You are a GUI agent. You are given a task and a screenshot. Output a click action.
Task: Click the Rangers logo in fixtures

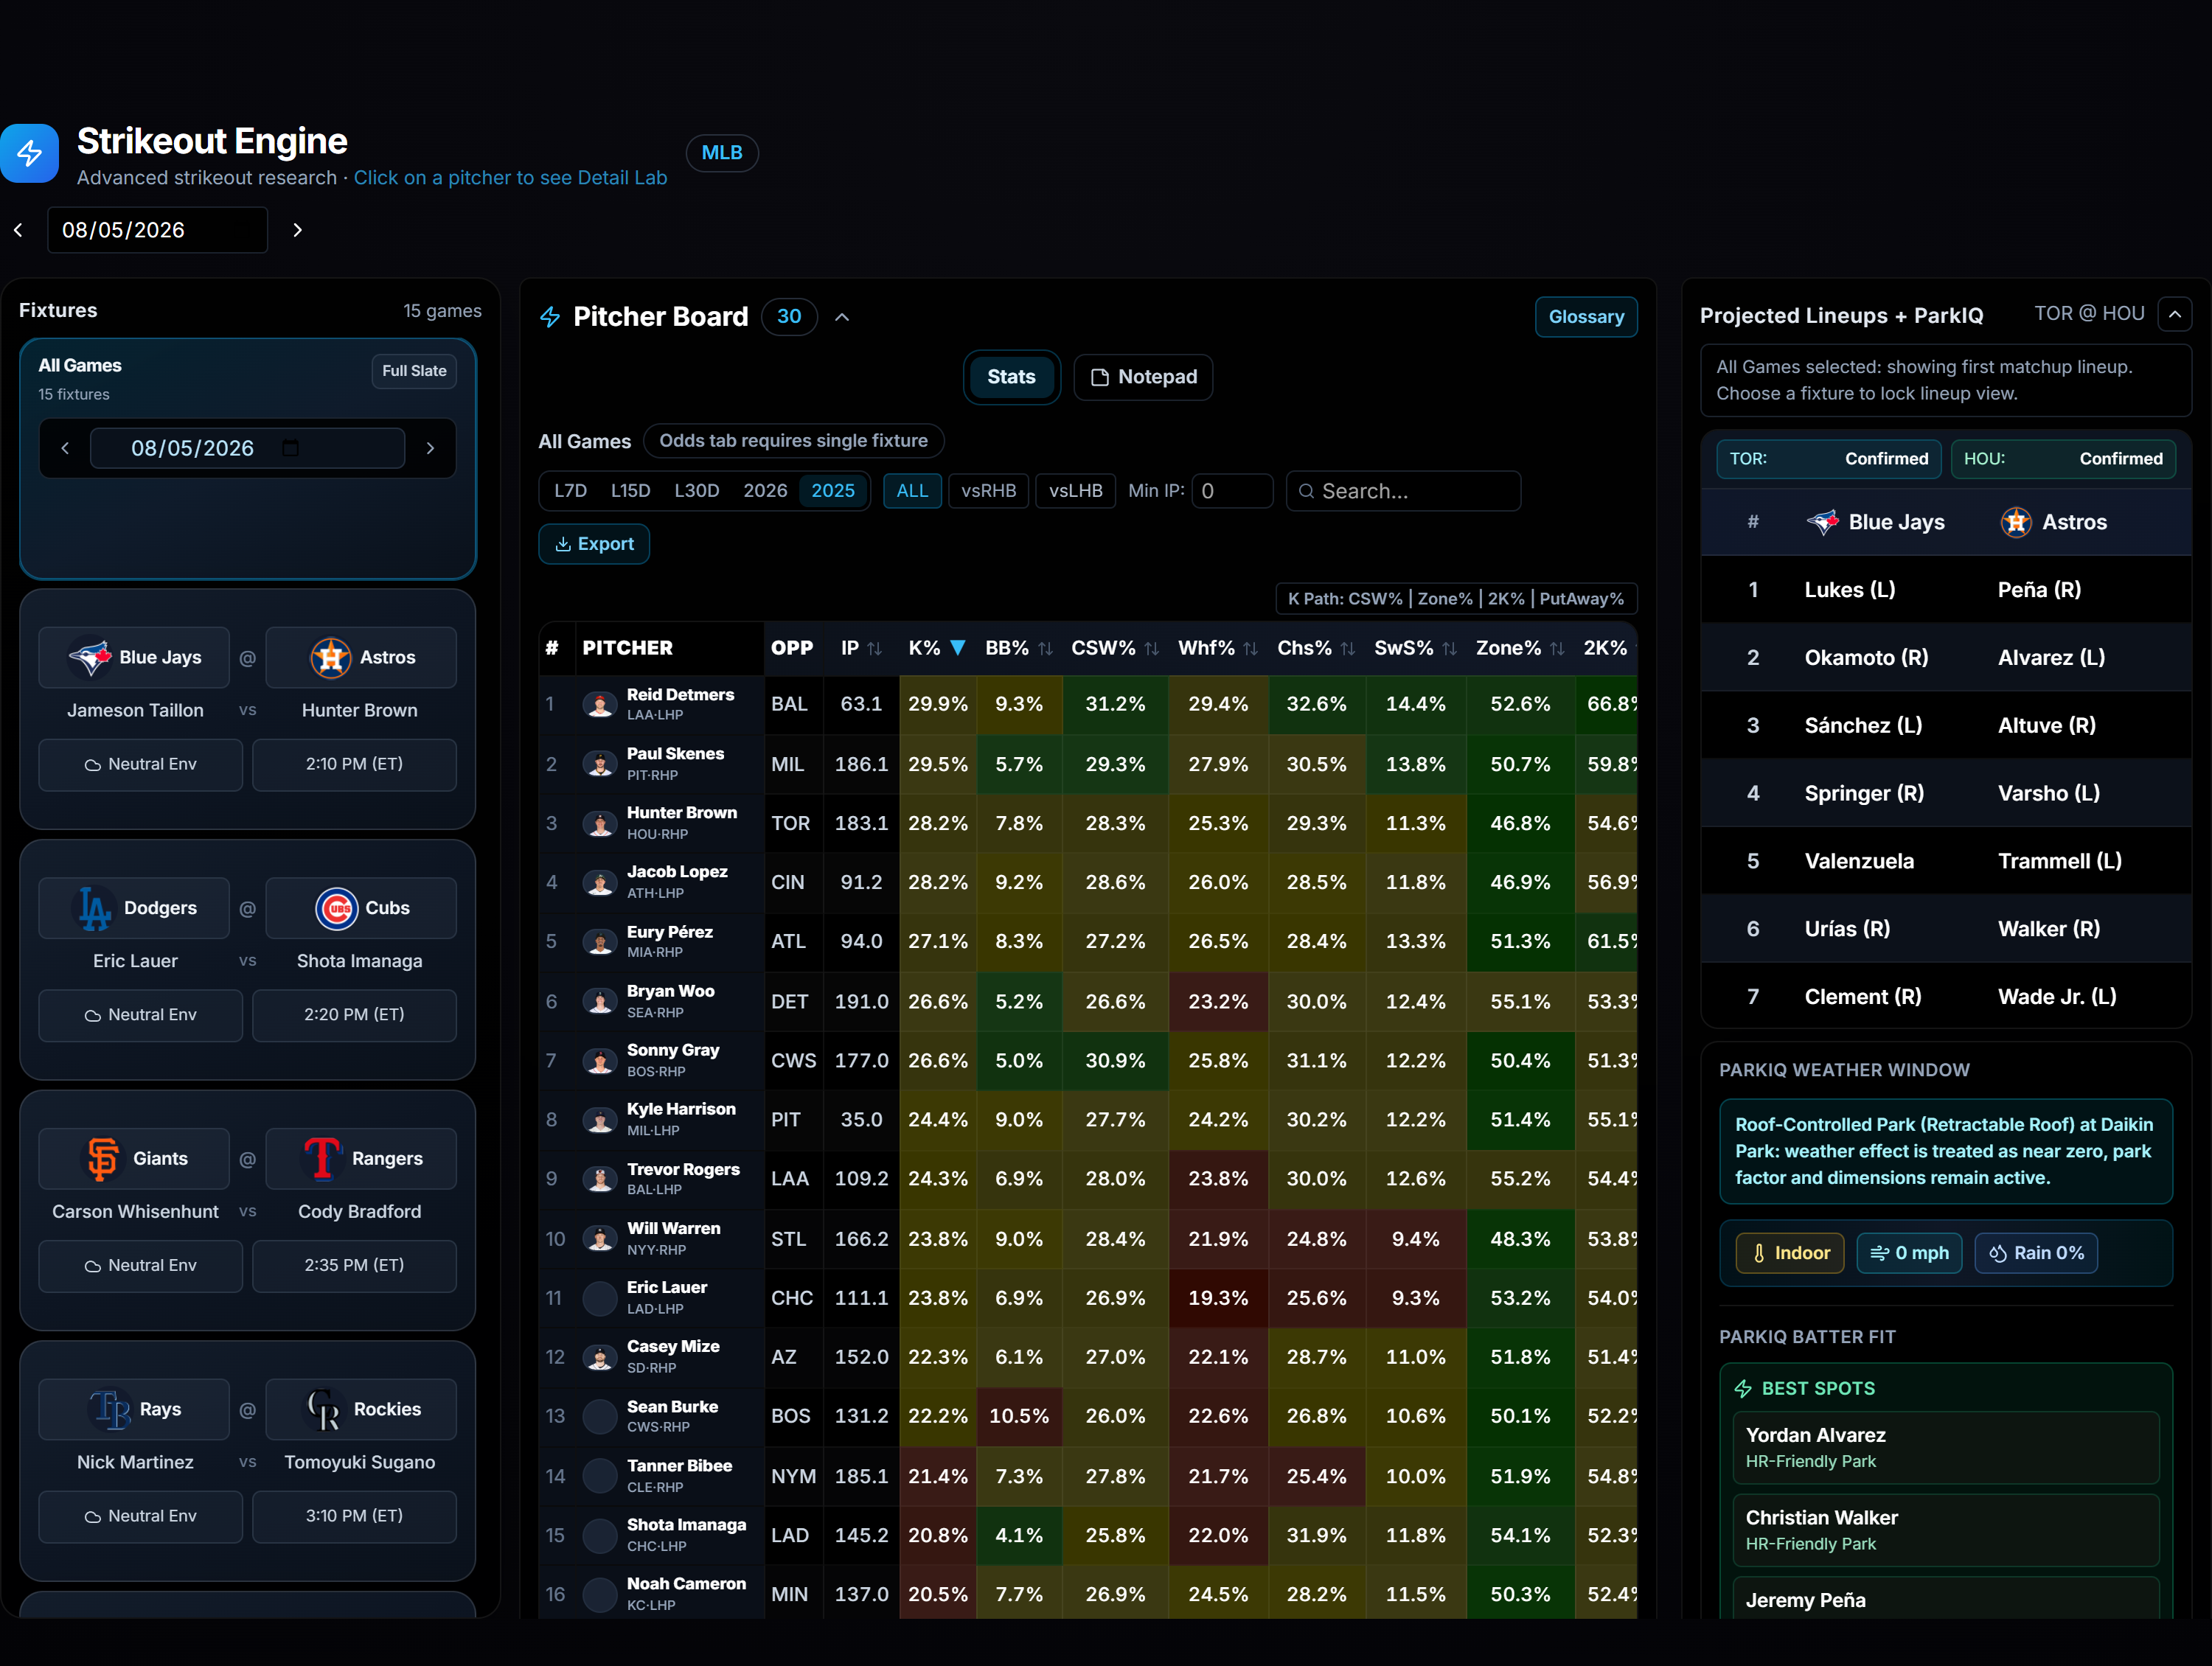click(322, 1159)
